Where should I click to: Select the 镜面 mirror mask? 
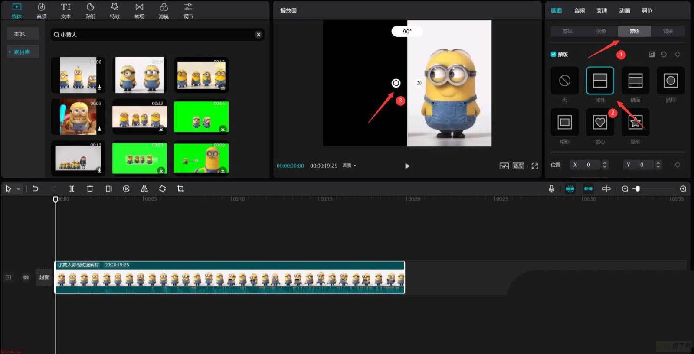click(x=635, y=81)
